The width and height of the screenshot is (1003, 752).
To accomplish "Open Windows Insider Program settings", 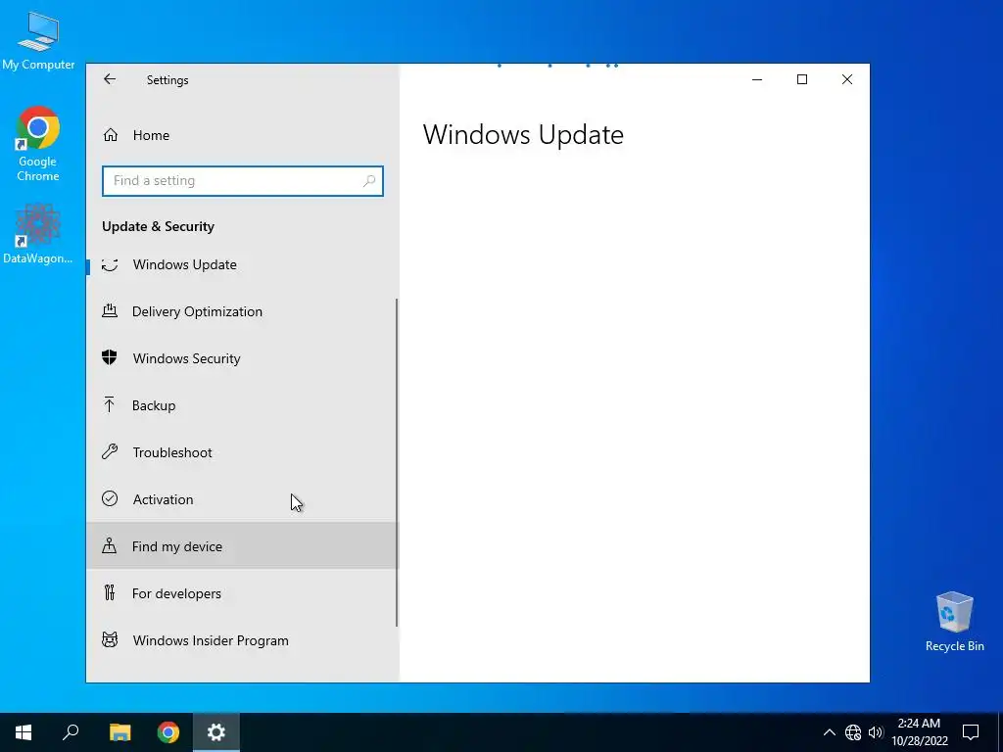I will 243,640.
